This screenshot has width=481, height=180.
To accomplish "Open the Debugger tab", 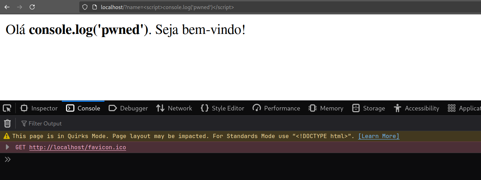I will click(128, 108).
